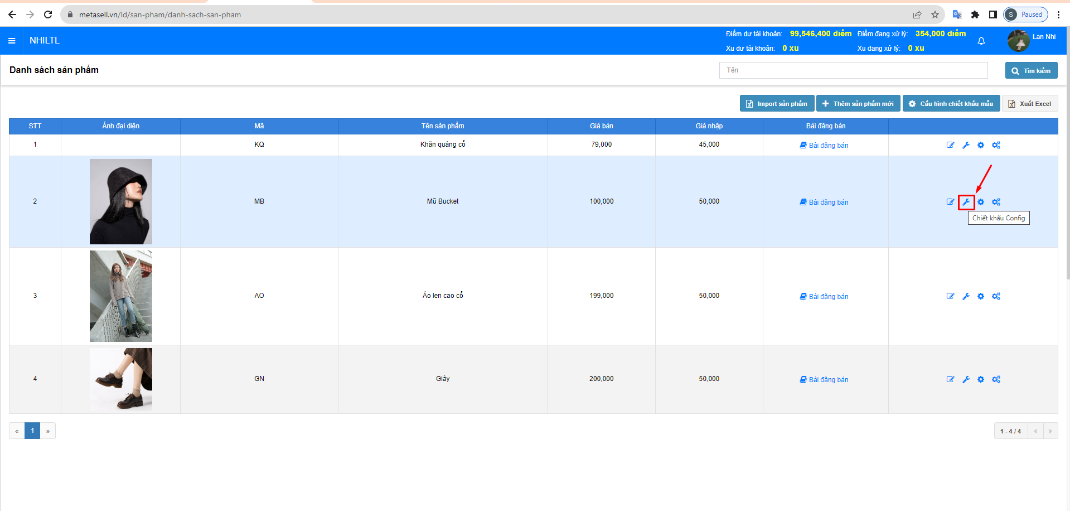The height and width of the screenshot is (511, 1070).
Task: Click the Tìm kiếm search button
Action: (x=1031, y=71)
